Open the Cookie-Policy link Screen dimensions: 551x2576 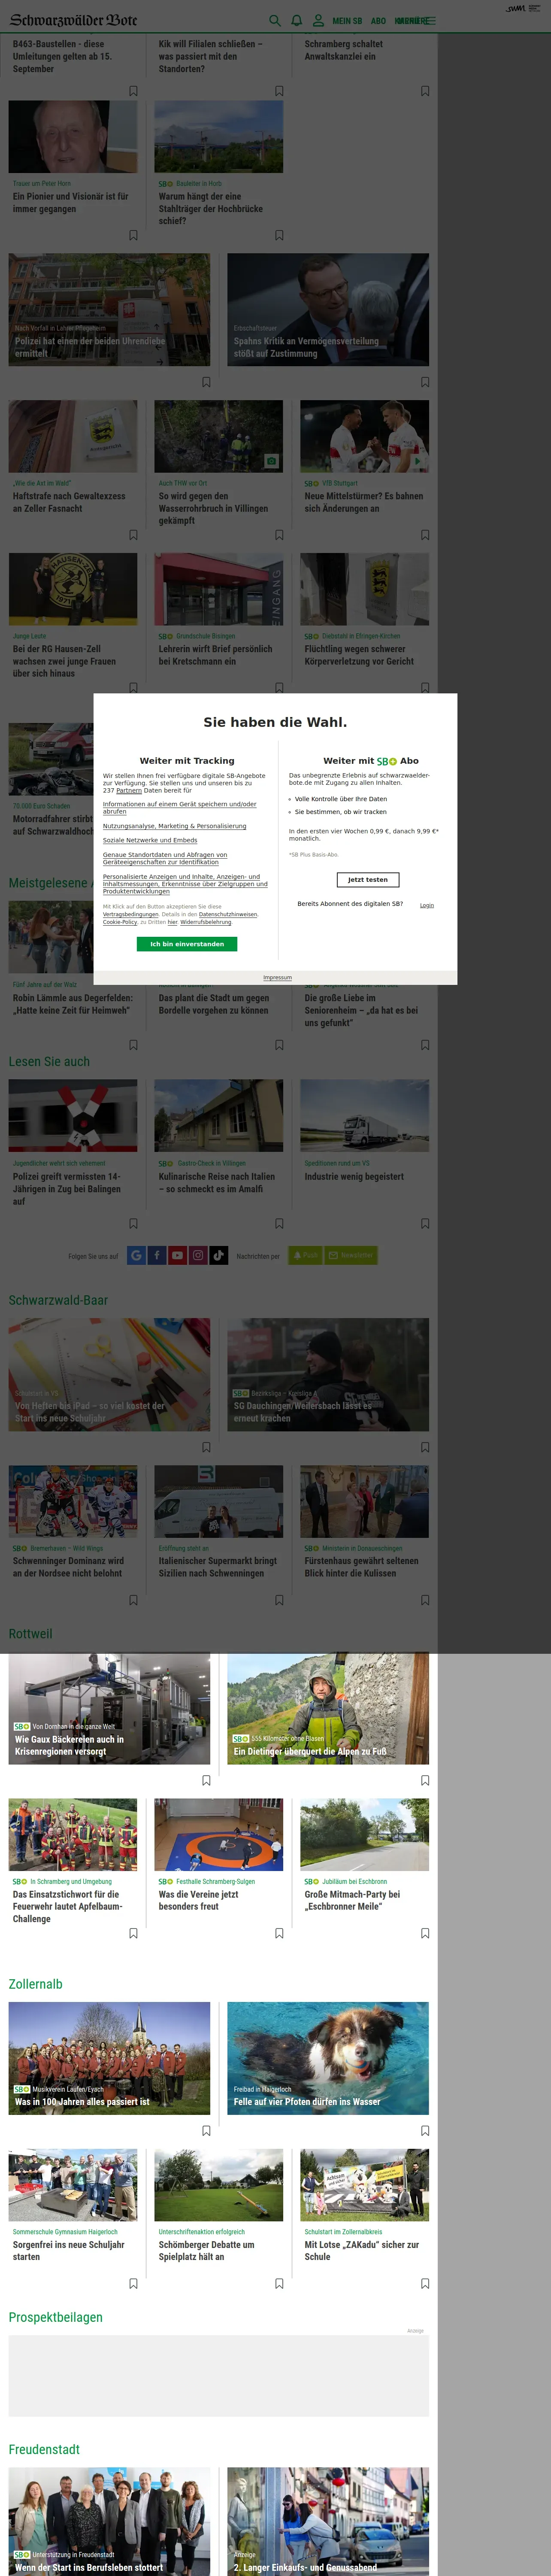pyautogui.click(x=120, y=922)
